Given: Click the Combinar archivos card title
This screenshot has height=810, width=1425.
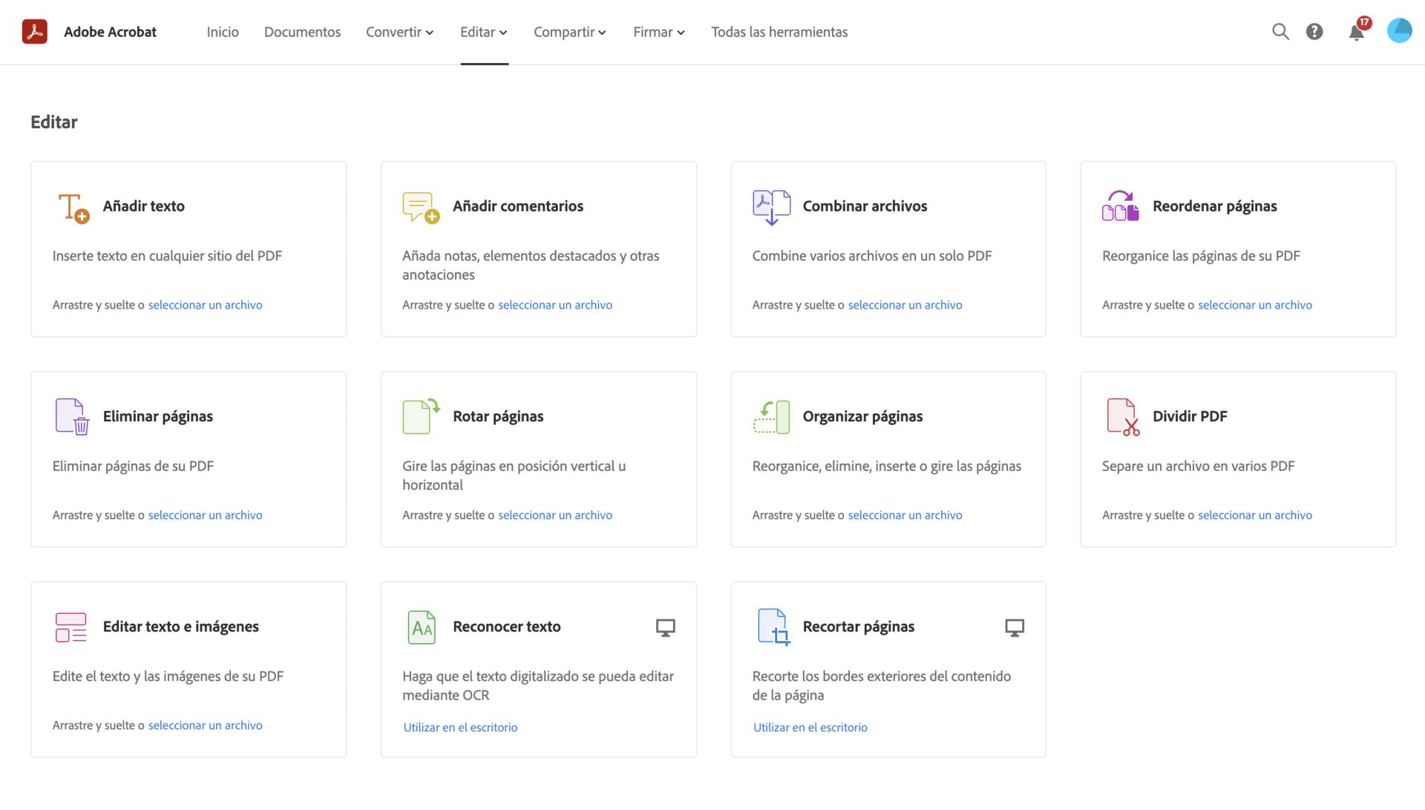Looking at the screenshot, I should pyautogui.click(x=865, y=206).
